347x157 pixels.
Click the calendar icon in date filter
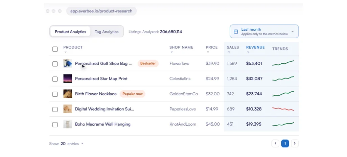pyautogui.click(x=236, y=32)
